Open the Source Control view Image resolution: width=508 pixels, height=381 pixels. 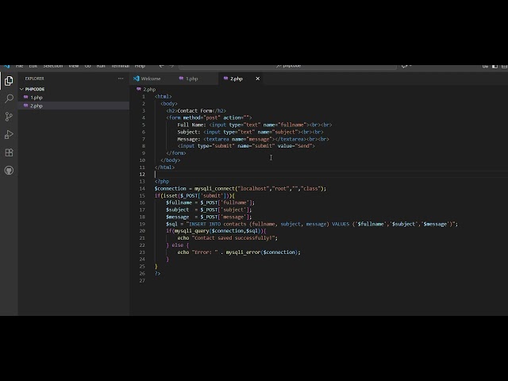coord(9,117)
